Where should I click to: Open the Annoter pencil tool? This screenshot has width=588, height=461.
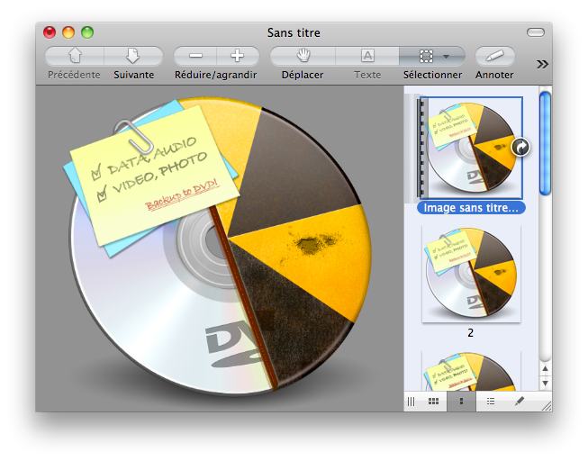pyautogui.click(x=495, y=56)
